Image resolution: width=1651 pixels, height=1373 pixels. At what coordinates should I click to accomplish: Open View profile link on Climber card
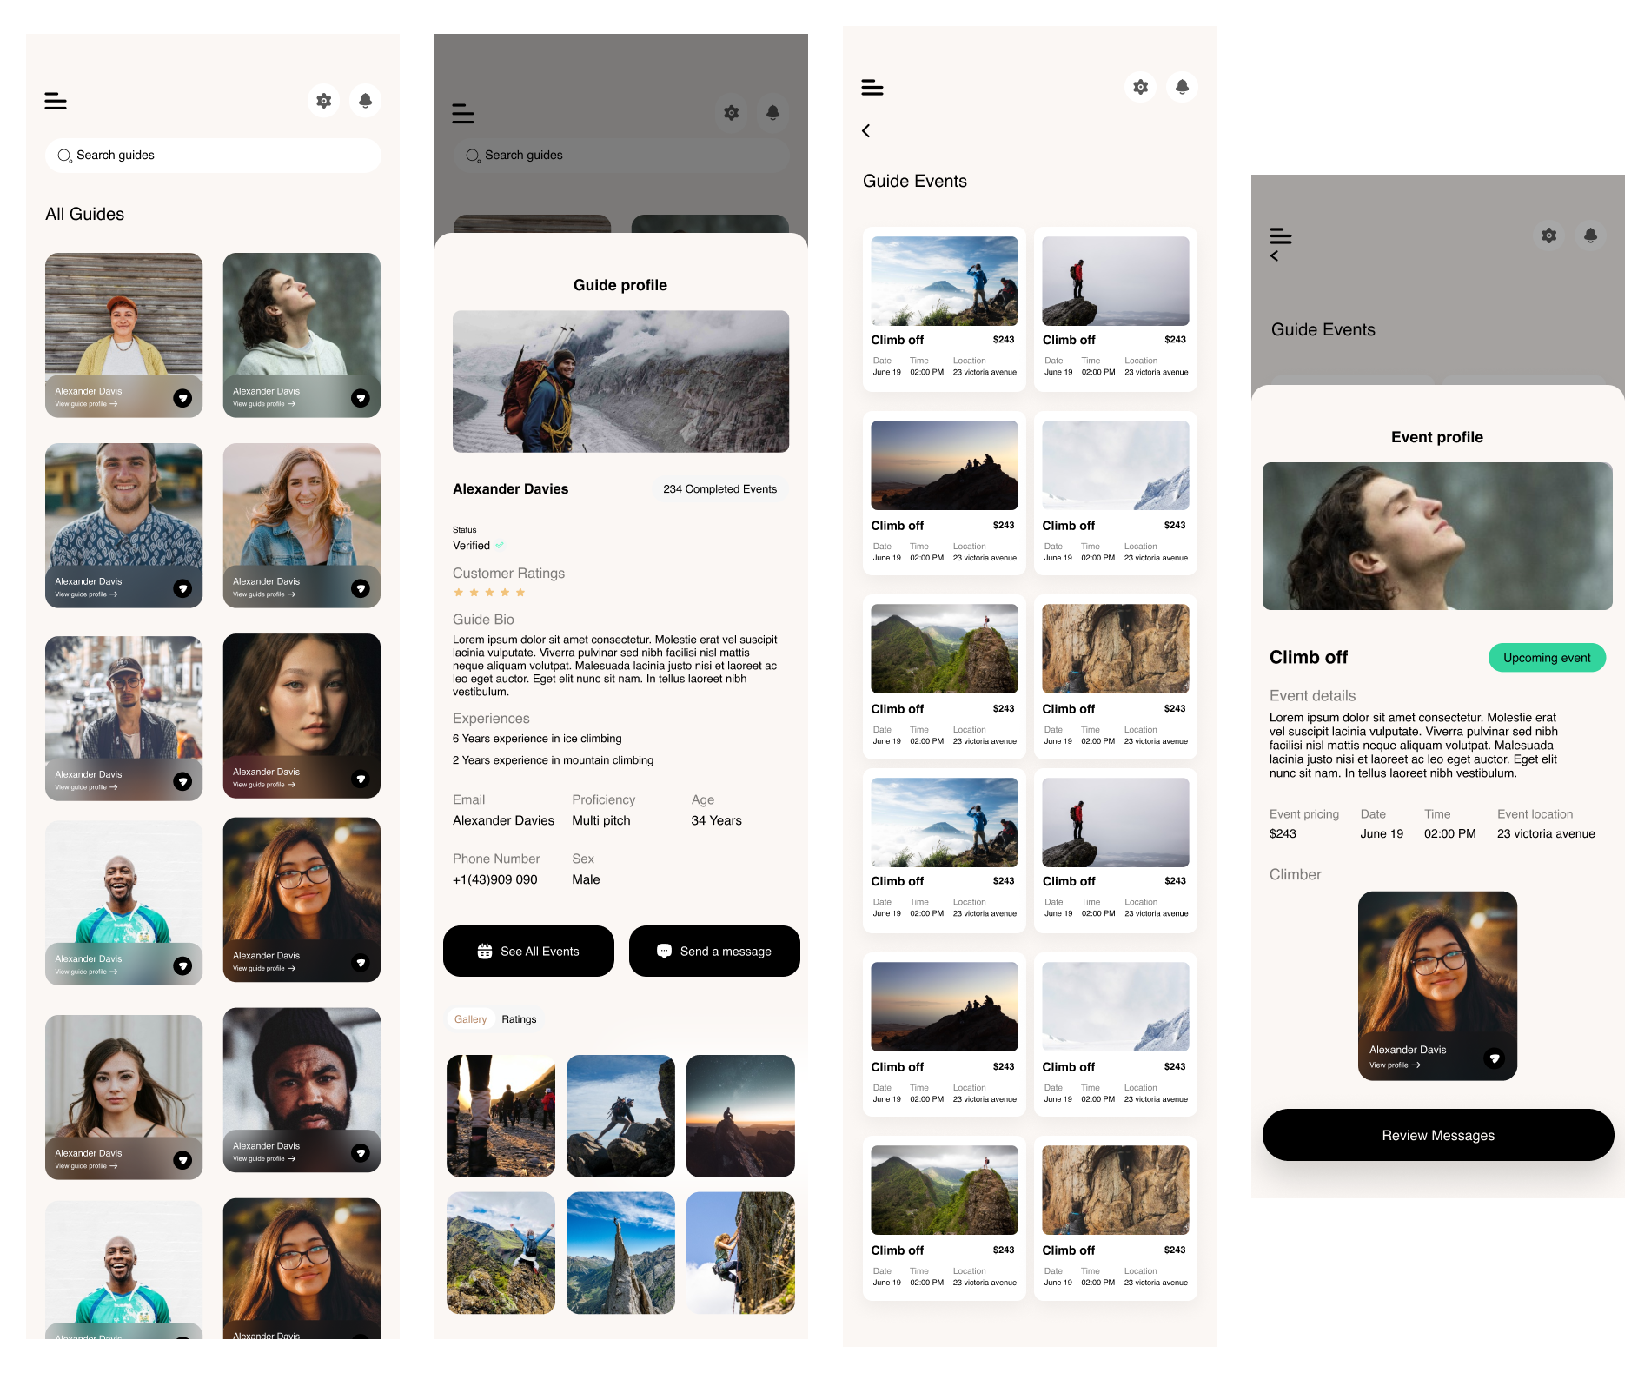tap(1395, 1065)
